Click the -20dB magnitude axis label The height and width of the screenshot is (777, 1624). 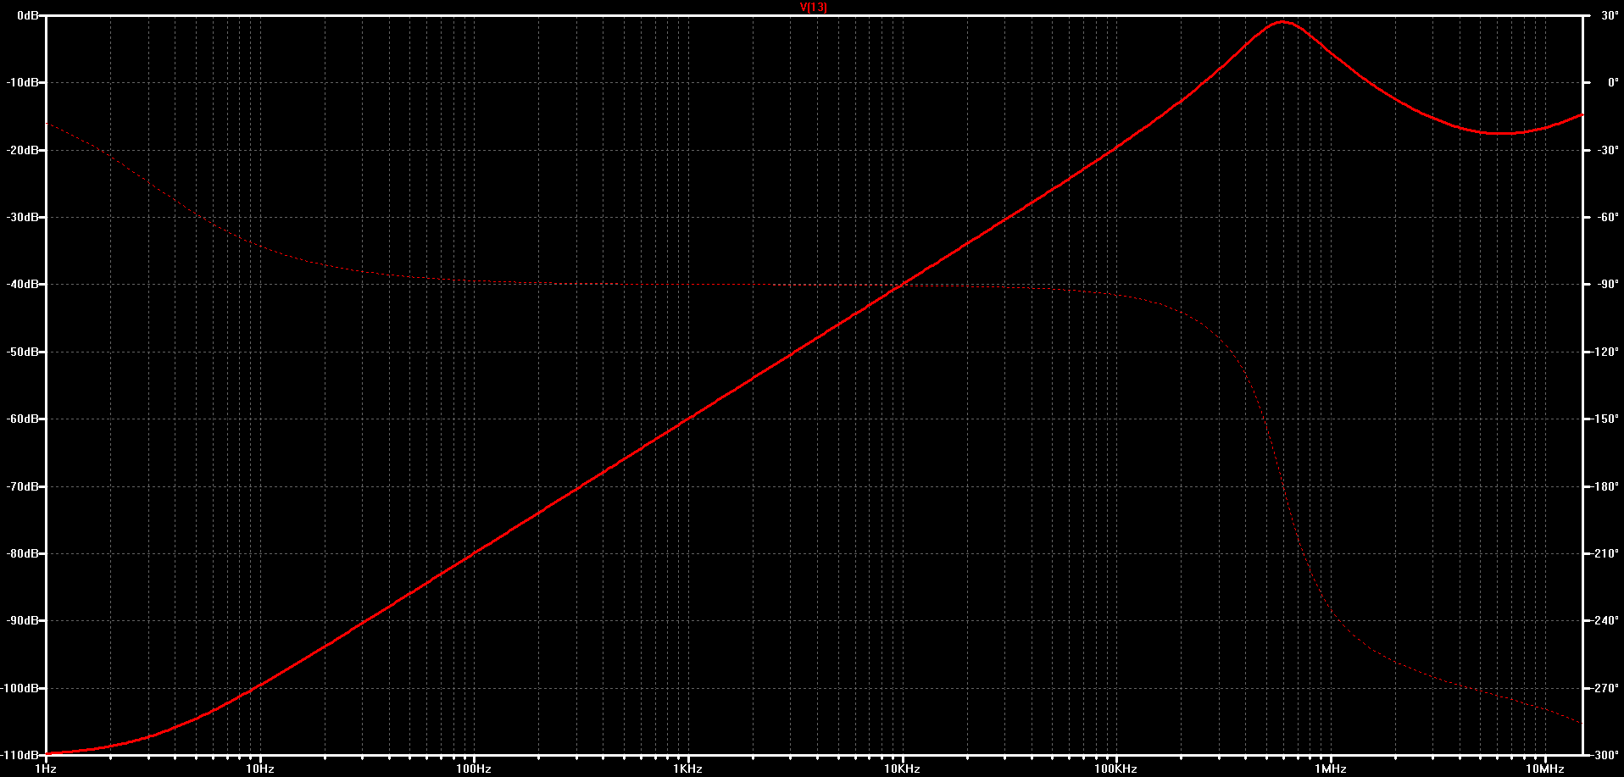24,150
